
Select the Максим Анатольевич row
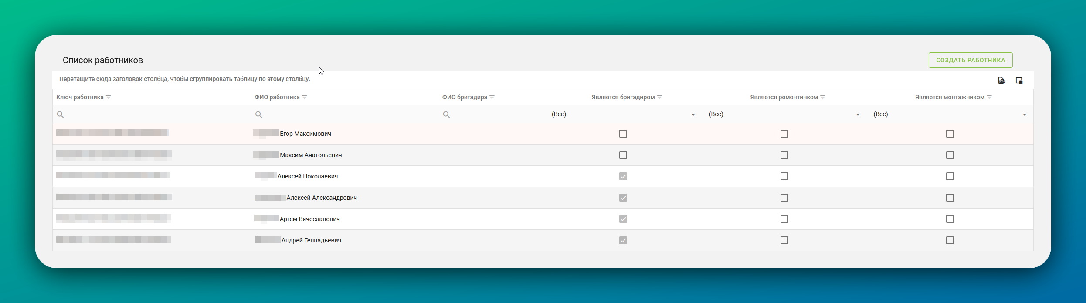(x=543, y=155)
